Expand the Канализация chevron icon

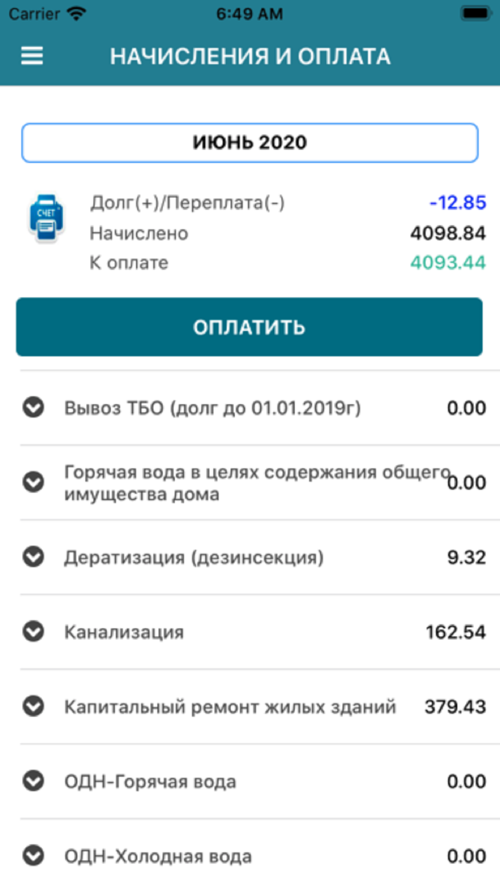coord(33,631)
